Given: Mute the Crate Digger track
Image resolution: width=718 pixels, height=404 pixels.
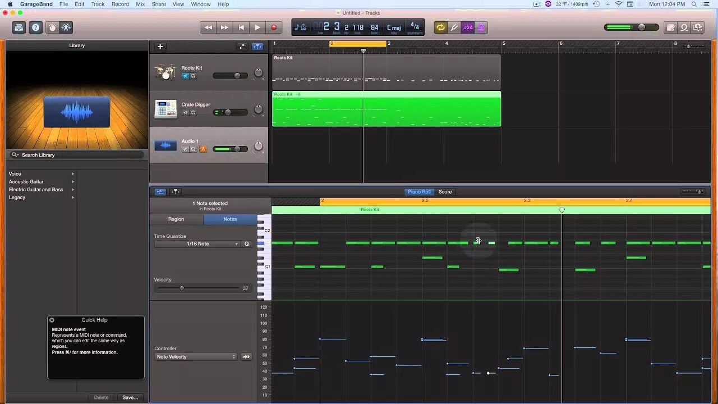Looking at the screenshot, I should tap(185, 112).
